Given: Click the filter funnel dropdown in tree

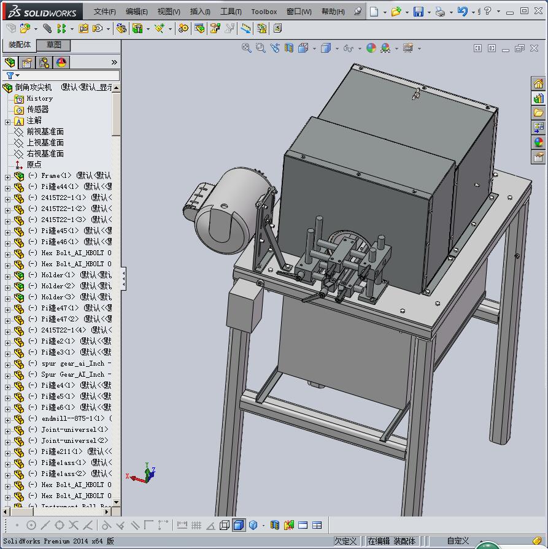Looking at the screenshot, I should click(13, 75).
